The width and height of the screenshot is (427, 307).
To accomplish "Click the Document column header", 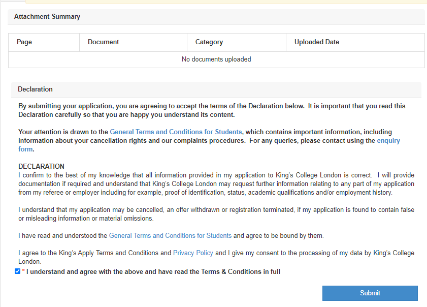I will (104, 42).
